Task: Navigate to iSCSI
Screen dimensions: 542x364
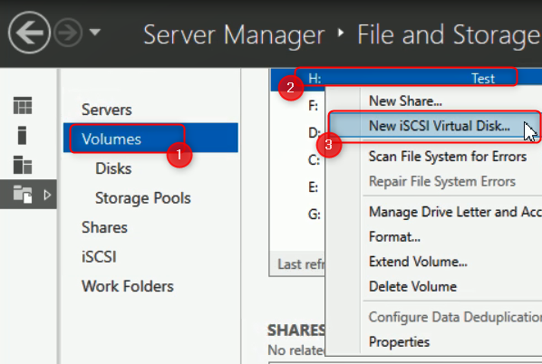Action: (99, 257)
